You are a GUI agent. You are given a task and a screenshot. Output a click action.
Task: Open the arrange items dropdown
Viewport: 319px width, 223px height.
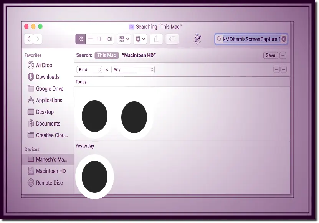(x=124, y=39)
